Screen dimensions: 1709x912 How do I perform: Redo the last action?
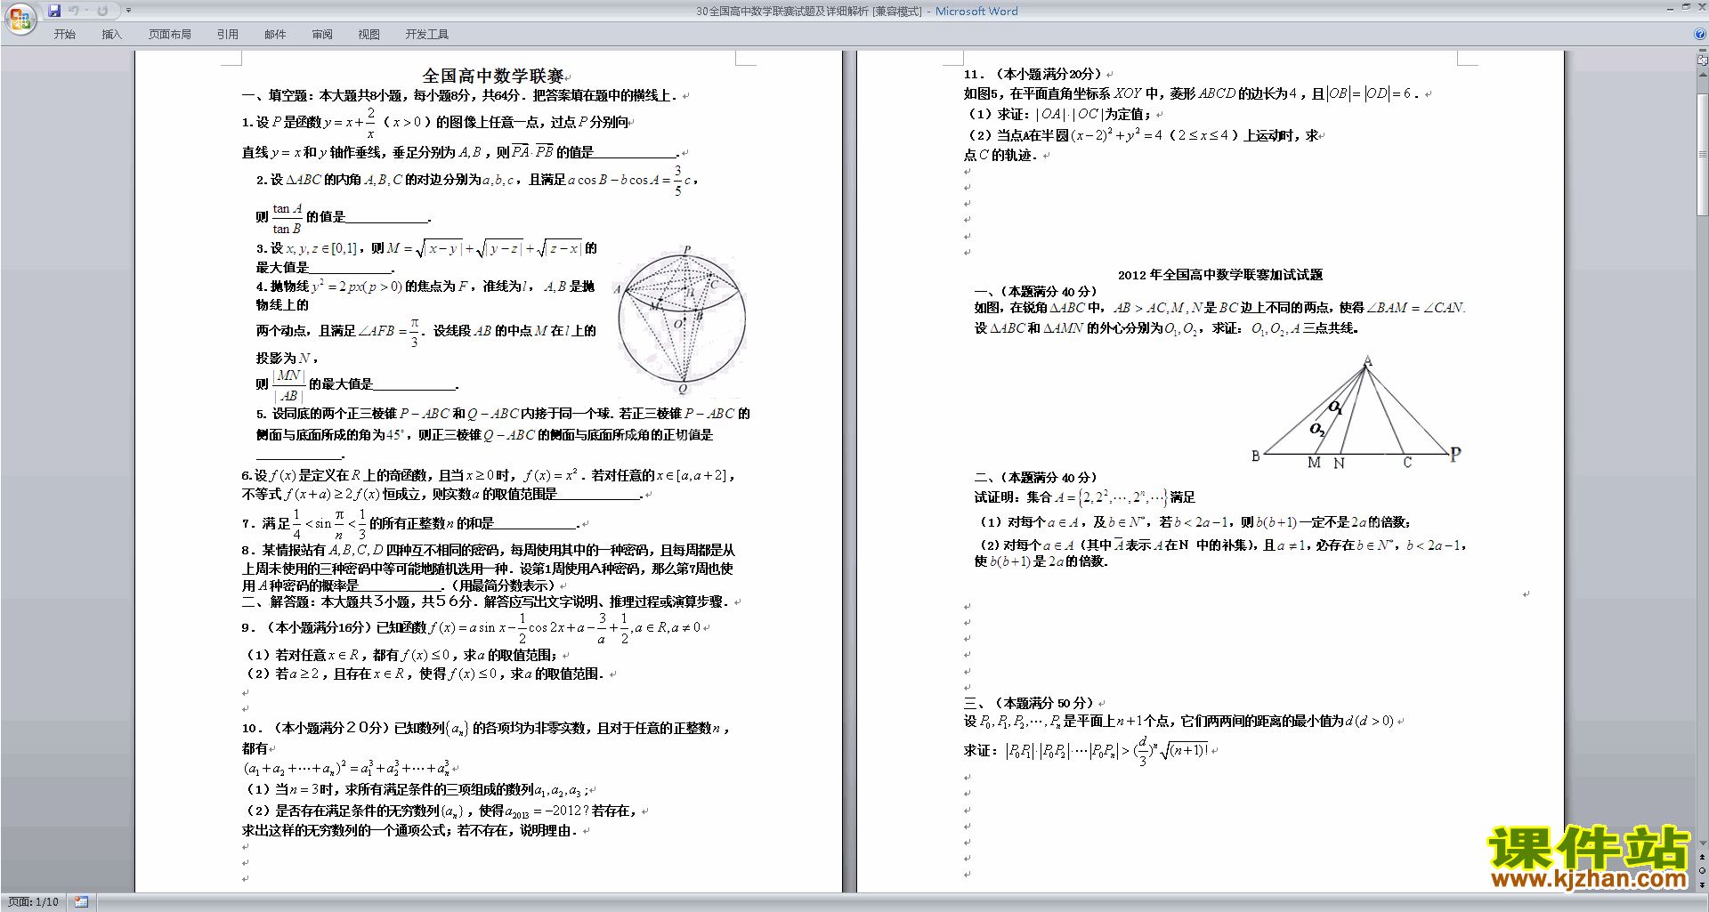click(x=102, y=11)
